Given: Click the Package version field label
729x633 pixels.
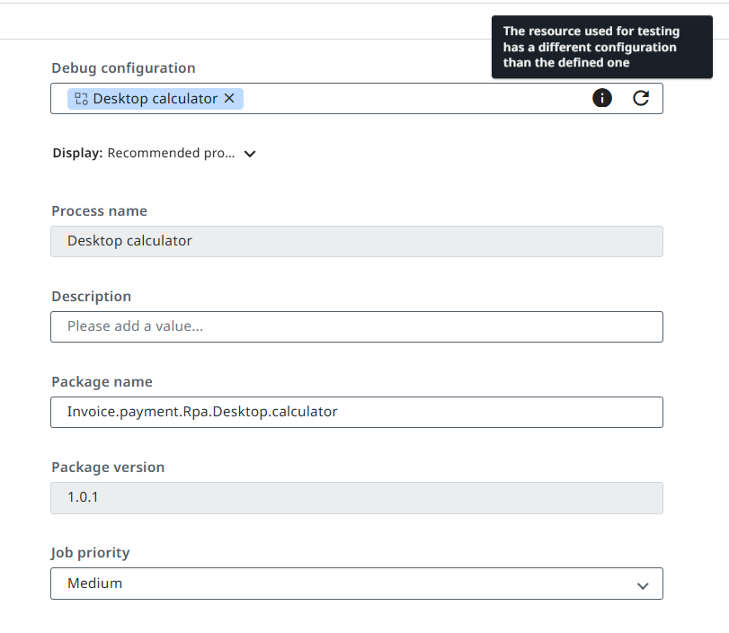Looking at the screenshot, I should click(108, 468).
